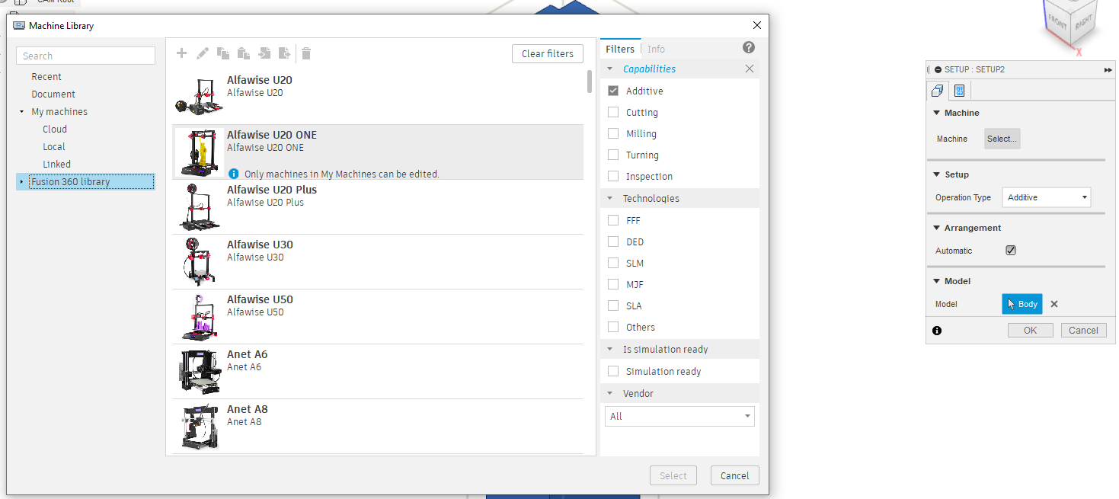This screenshot has width=1119, height=499.
Task: Switch to the Filters tab
Action: [x=620, y=49]
